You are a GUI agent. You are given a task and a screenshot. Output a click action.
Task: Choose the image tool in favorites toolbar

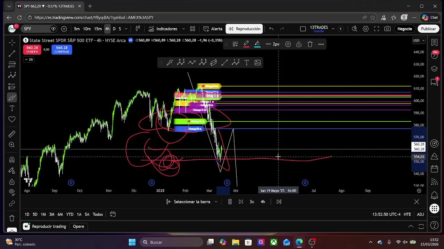coord(257,63)
